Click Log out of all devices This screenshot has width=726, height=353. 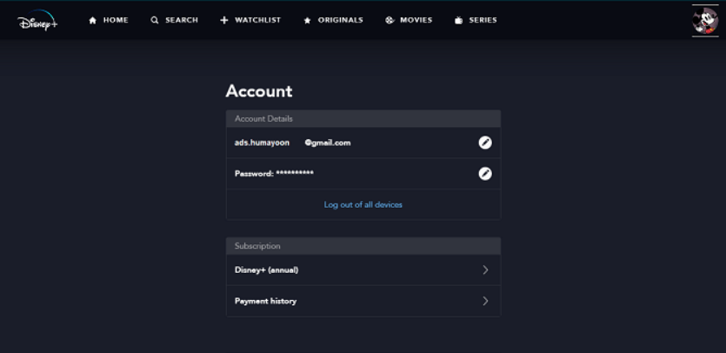(363, 205)
